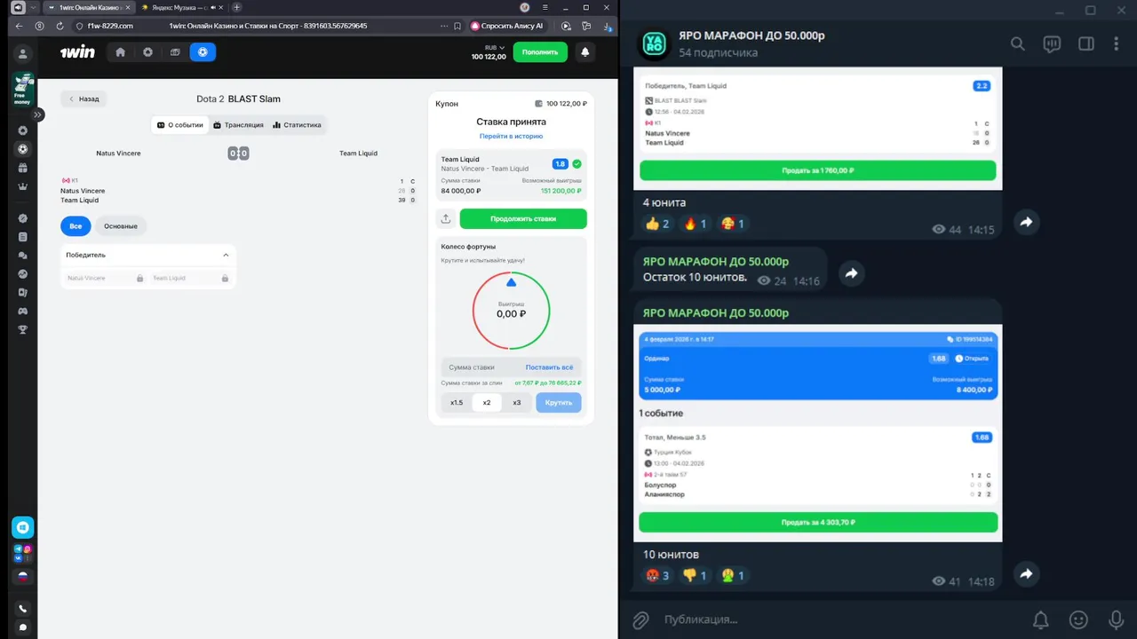Open Telegram channel comments icon
The width and height of the screenshot is (1137, 639).
coord(1052,43)
